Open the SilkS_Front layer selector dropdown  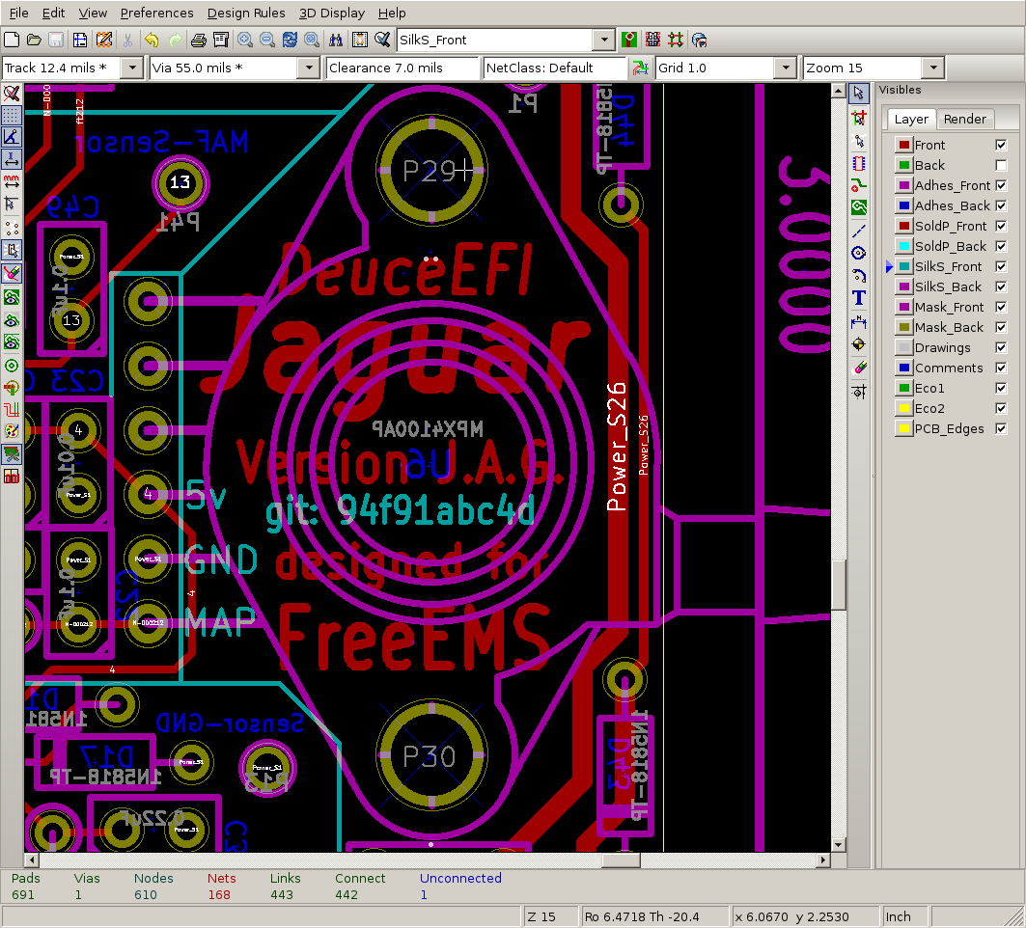click(603, 40)
